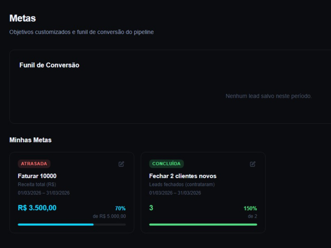Click the blue progress bar of Faturar 10000

(x=72, y=225)
